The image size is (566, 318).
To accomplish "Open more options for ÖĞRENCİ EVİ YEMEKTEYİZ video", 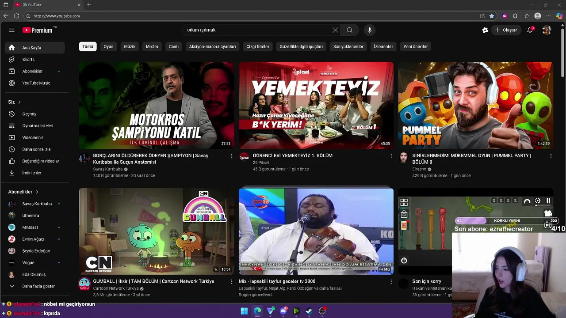I will tap(391, 156).
